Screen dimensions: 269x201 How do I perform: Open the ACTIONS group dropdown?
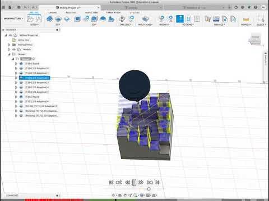188,25
